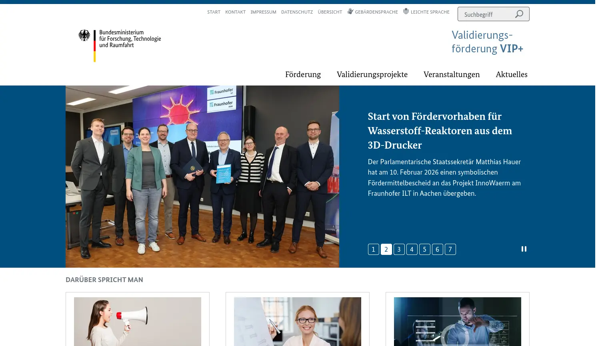This screenshot has height=346, width=600.
Task: Show slide 4 in the slideshow
Action: pos(412,249)
